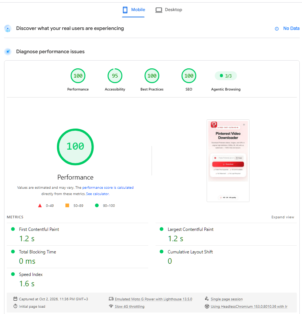Click the Single page session icon
Screen dimensions: 302x314
pos(207,299)
